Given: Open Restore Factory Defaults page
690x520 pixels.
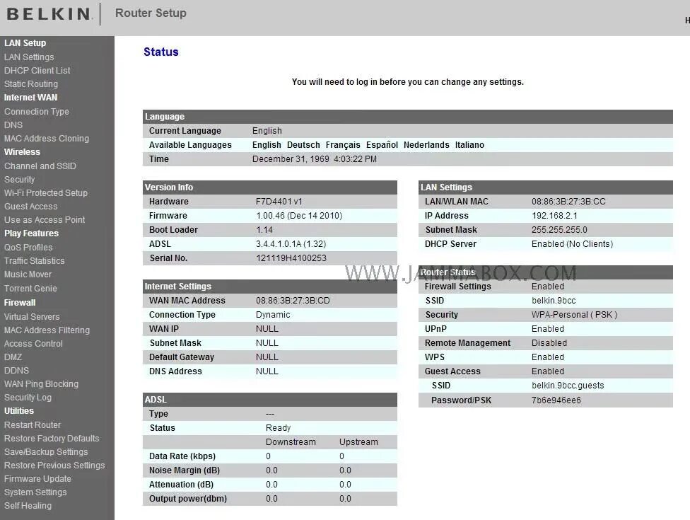Looking at the screenshot, I should coord(52,438).
